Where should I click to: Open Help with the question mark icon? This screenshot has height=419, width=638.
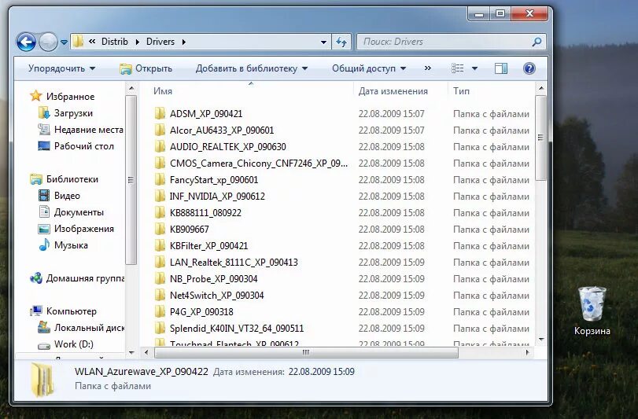pos(529,68)
